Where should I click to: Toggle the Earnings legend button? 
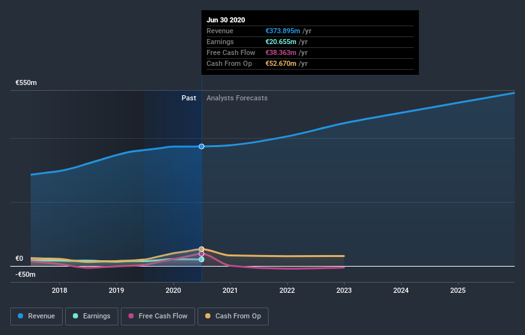91,316
